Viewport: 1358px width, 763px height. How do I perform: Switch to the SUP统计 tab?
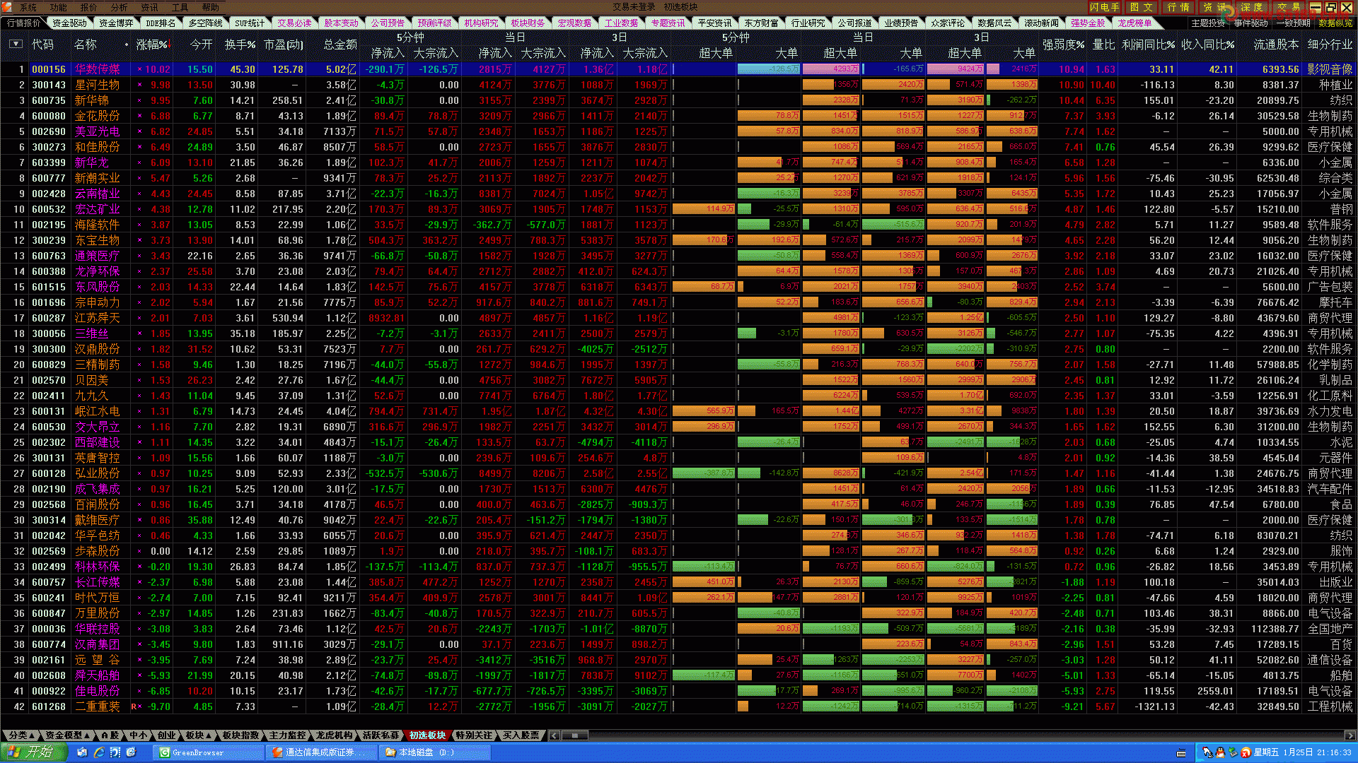tap(250, 23)
